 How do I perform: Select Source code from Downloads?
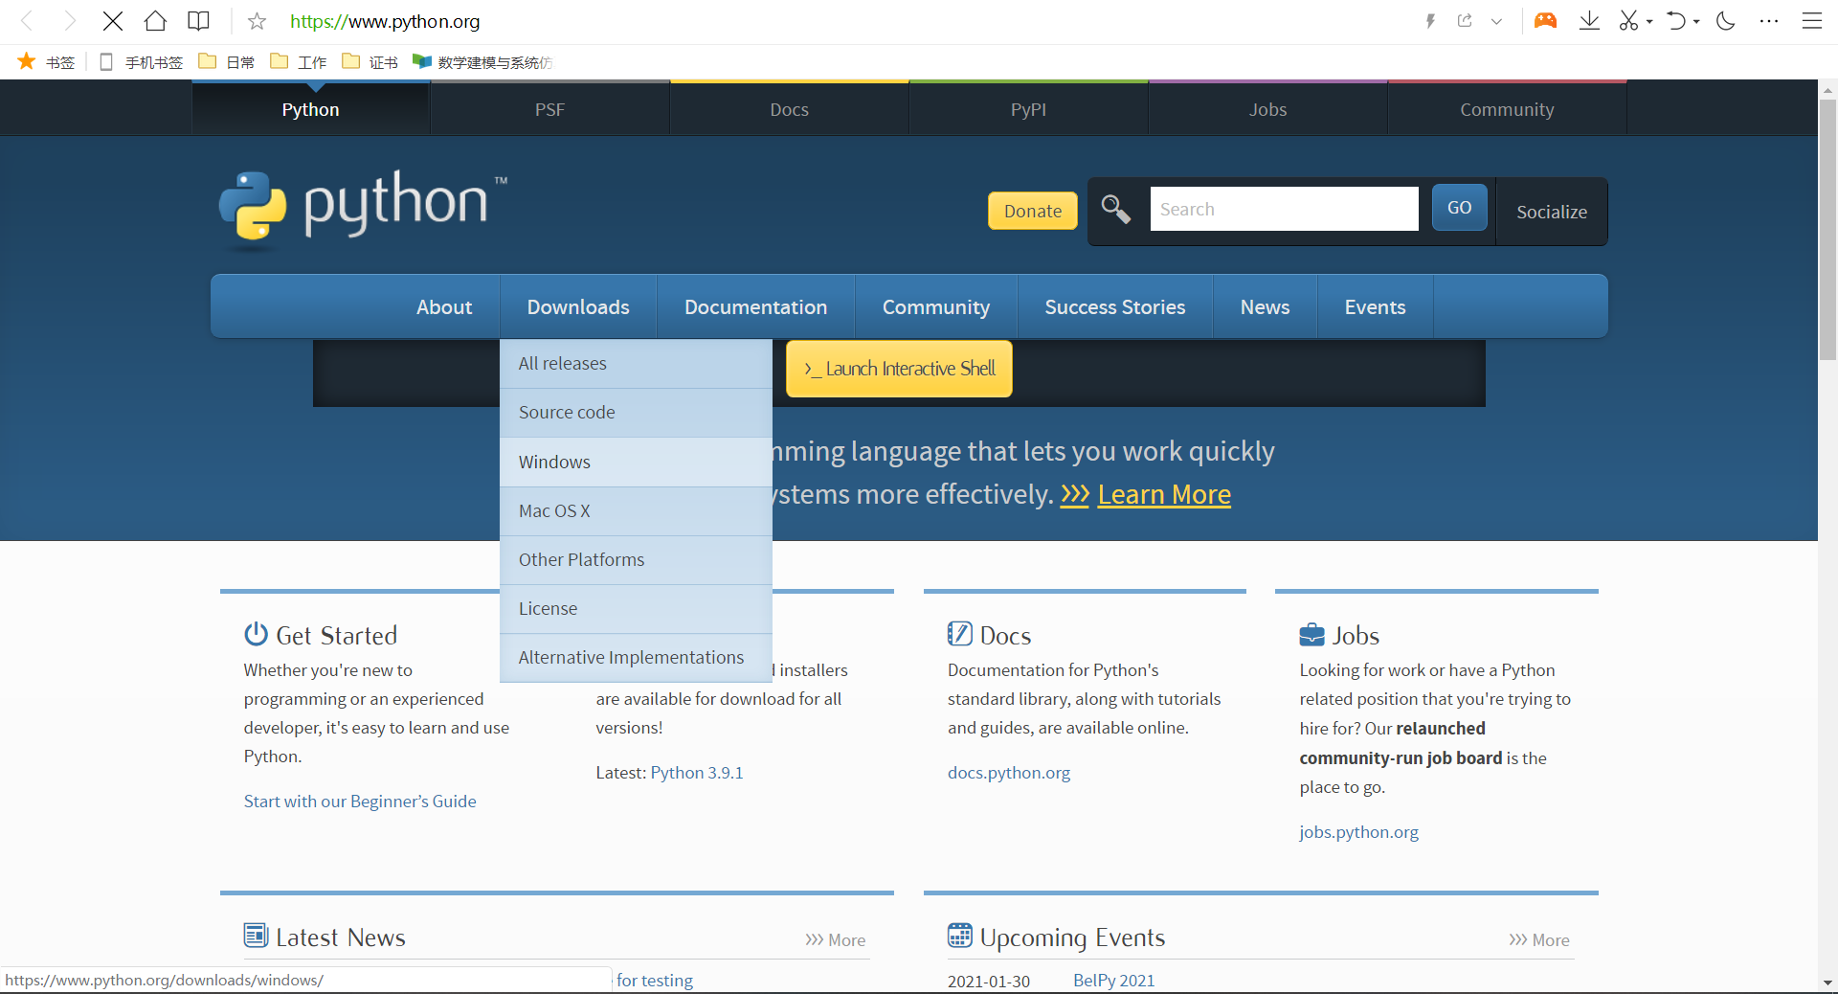tap(636, 413)
